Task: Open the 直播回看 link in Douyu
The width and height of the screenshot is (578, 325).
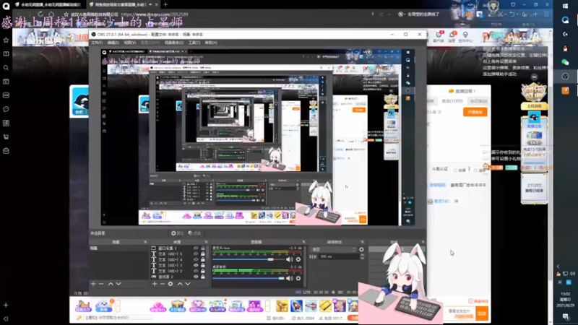Action: tap(462, 91)
